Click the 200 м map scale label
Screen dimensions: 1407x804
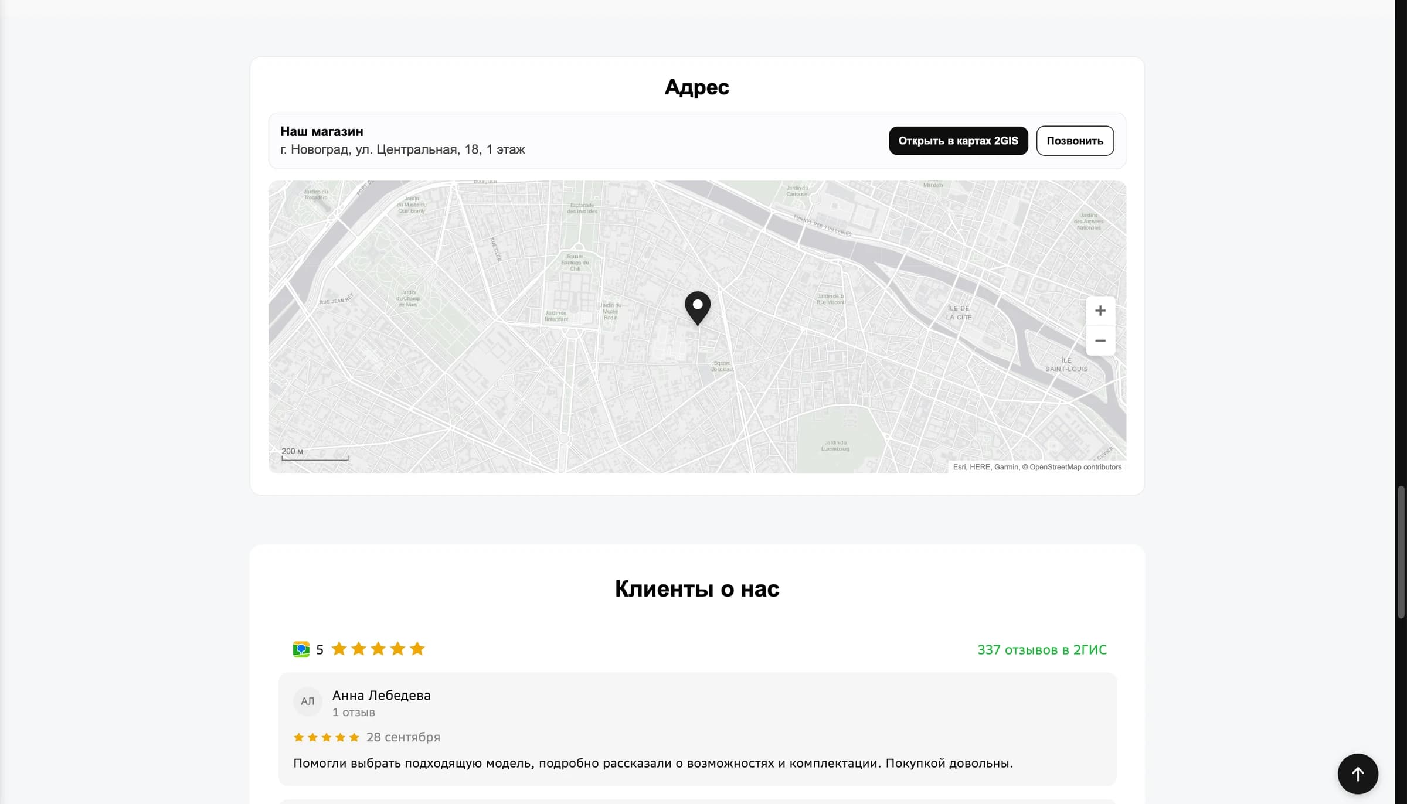coord(292,451)
